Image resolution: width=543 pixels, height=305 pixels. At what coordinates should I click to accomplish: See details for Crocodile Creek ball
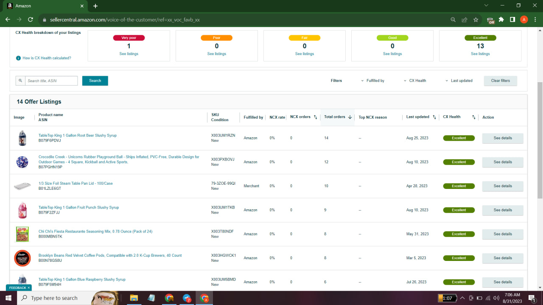click(503, 162)
